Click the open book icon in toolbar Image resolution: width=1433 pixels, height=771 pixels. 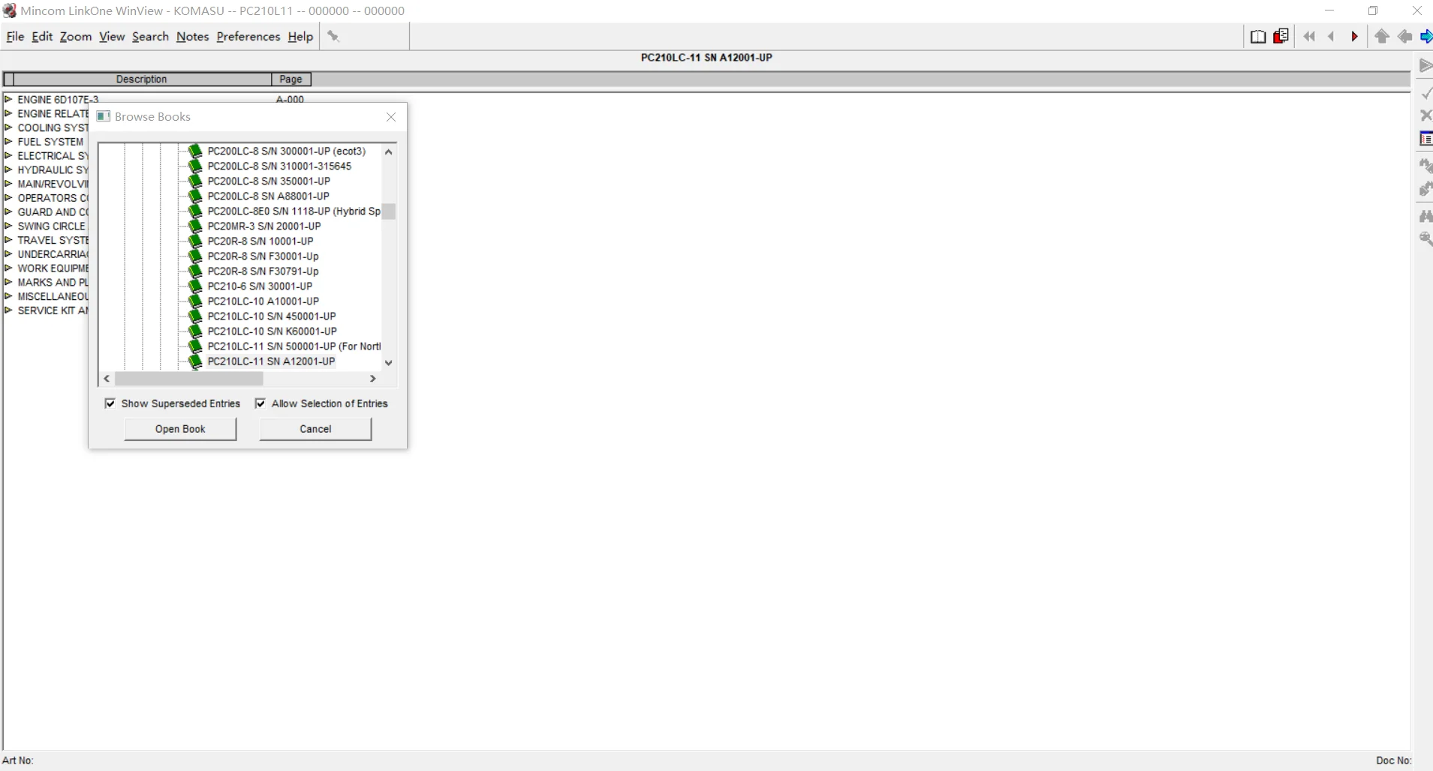(1258, 37)
